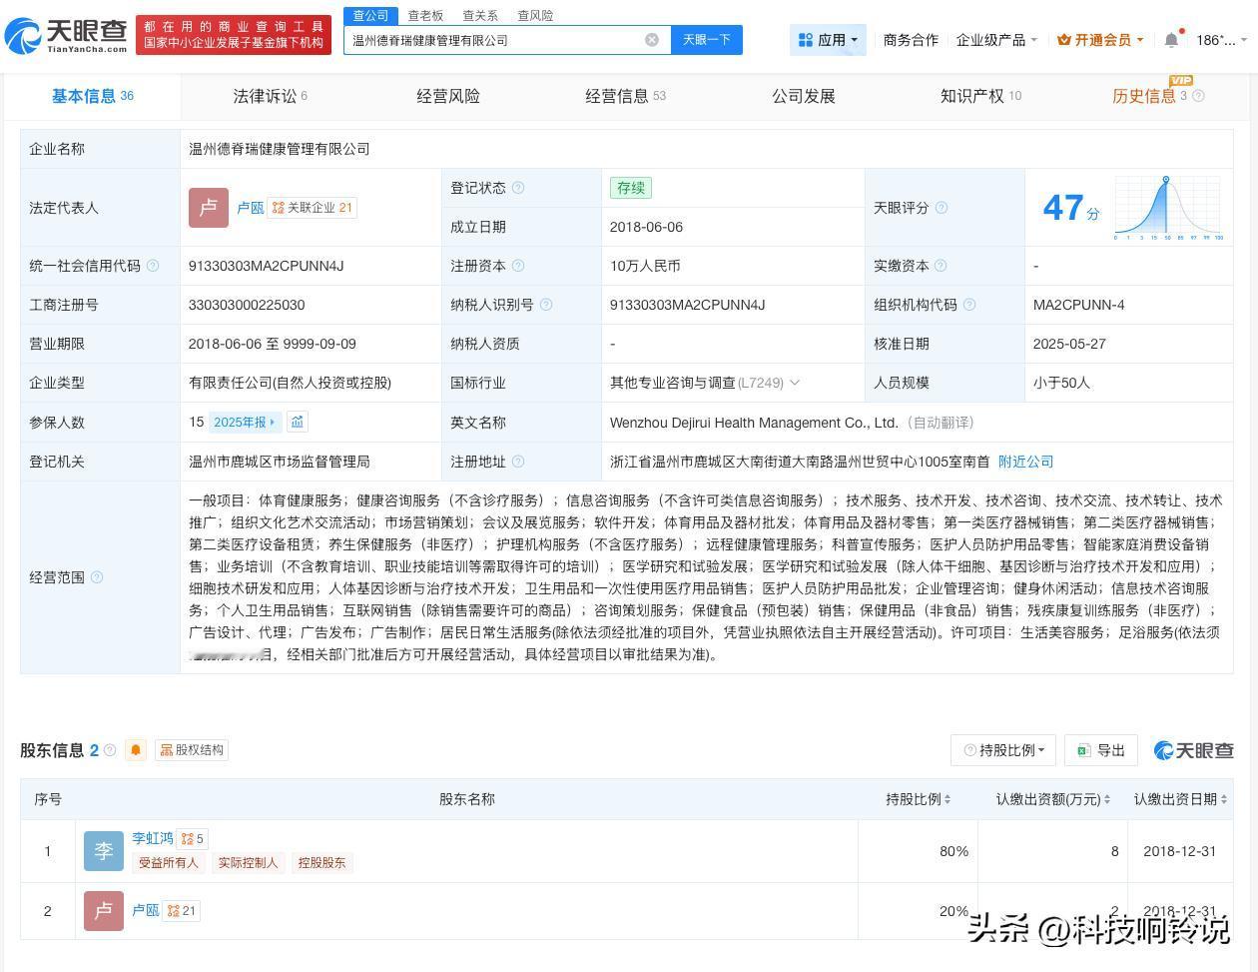Click the 天眼一下 search button

[707, 40]
